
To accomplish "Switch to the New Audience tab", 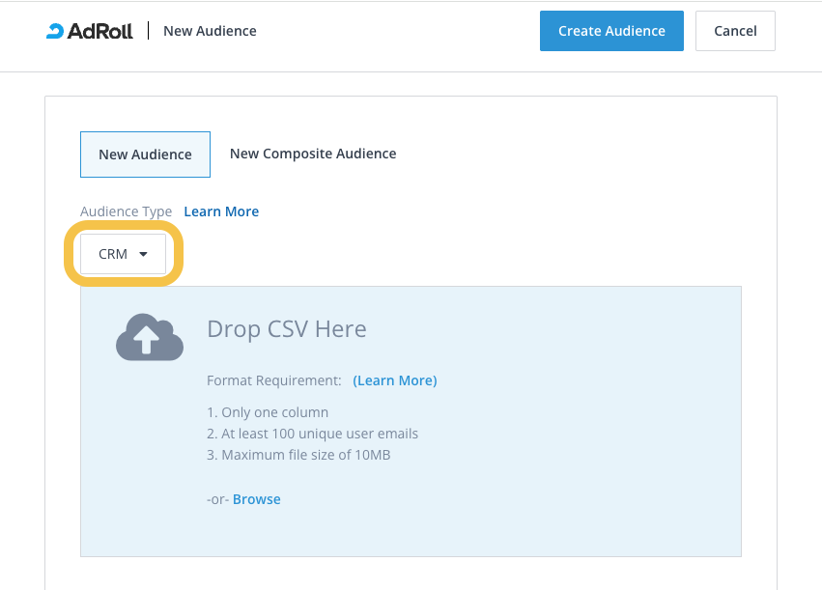I will 145,155.
